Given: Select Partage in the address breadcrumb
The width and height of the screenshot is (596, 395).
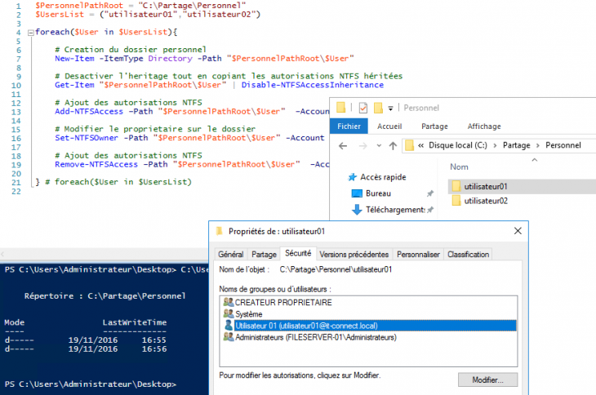Looking at the screenshot, I should click(516, 145).
